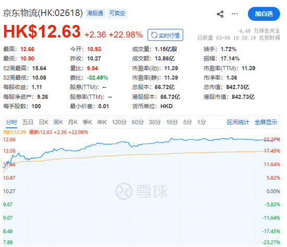
Task: Click the 10.27 price axis label on chart
Action: 9,191
